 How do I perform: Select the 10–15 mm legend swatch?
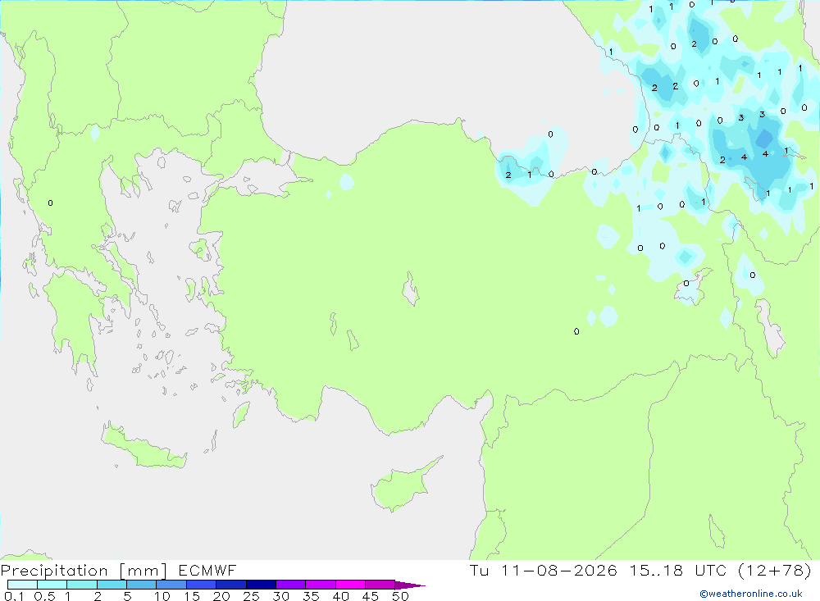tap(171, 585)
